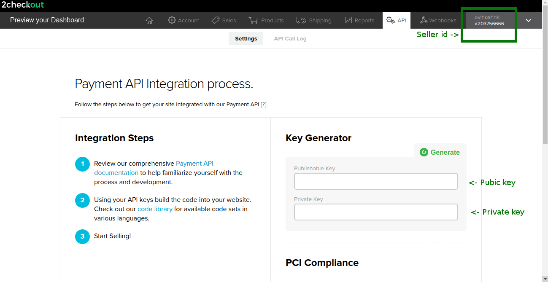This screenshot has width=548, height=282.
Task: Focus the Private Key field
Action: coord(376,212)
